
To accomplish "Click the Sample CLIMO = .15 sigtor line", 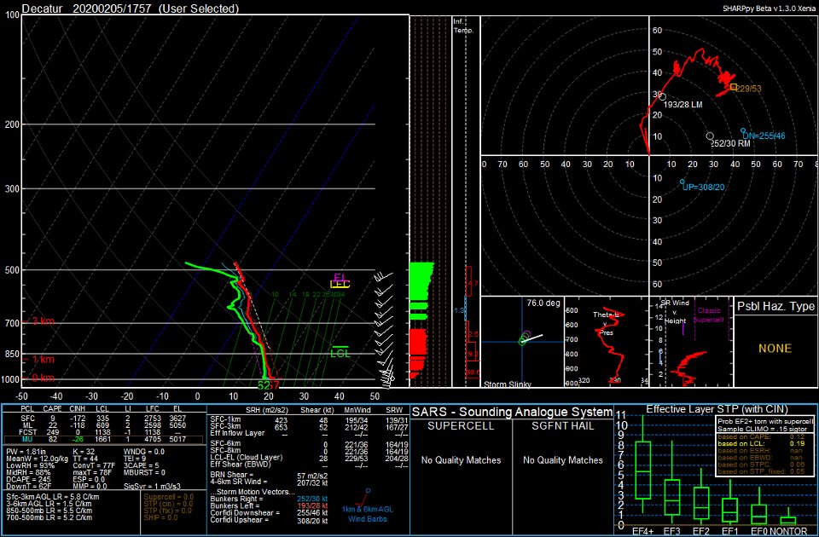I will click(762, 428).
